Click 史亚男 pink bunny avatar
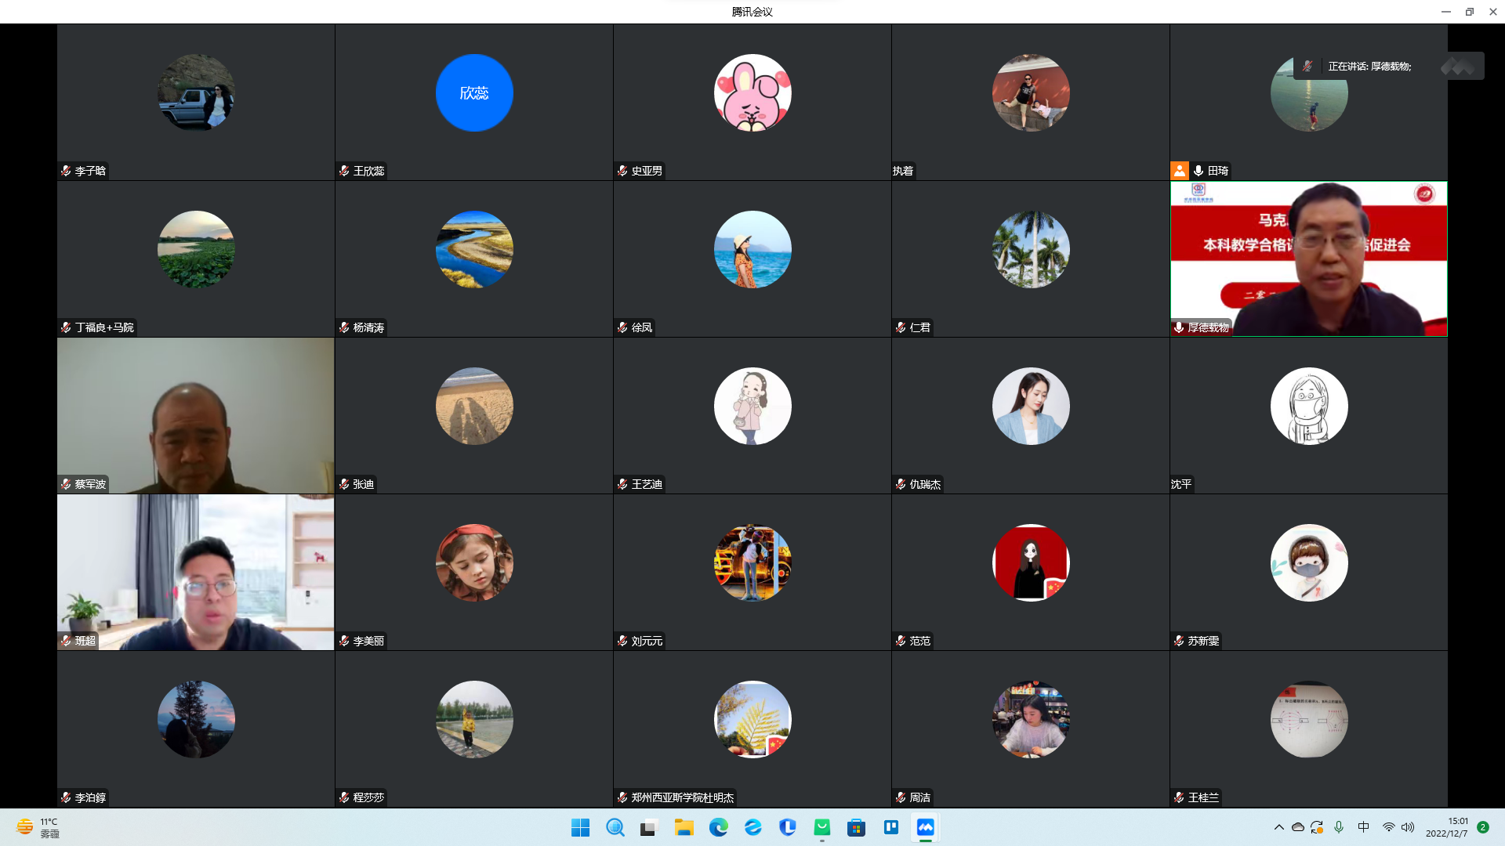Viewport: 1505px width, 846px height. pyautogui.click(x=752, y=92)
